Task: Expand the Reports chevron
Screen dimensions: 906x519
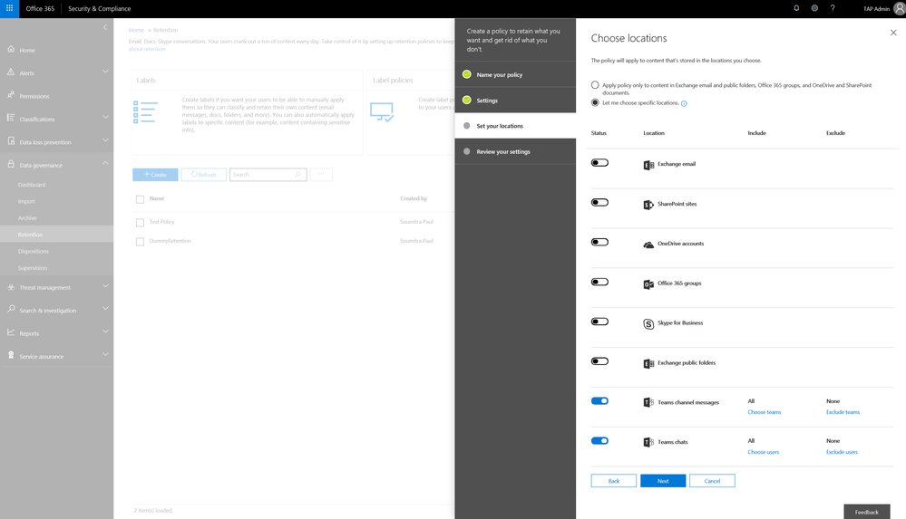Action: tap(105, 332)
